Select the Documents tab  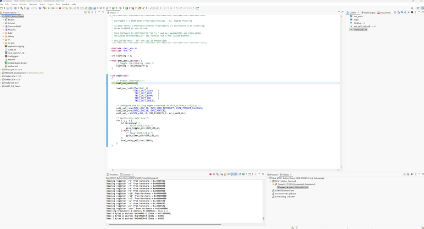click(x=384, y=13)
